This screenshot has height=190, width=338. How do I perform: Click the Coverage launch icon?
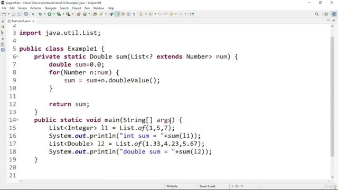pos(59,14)
